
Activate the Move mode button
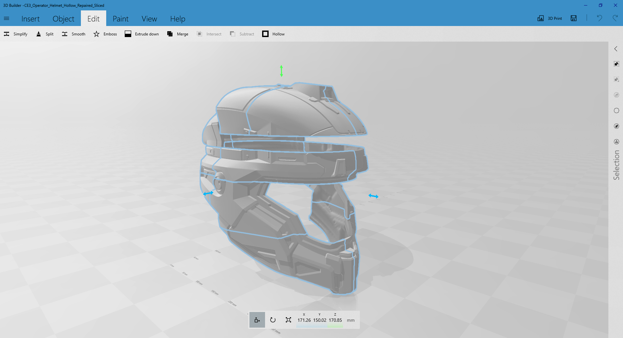point(257,320)
